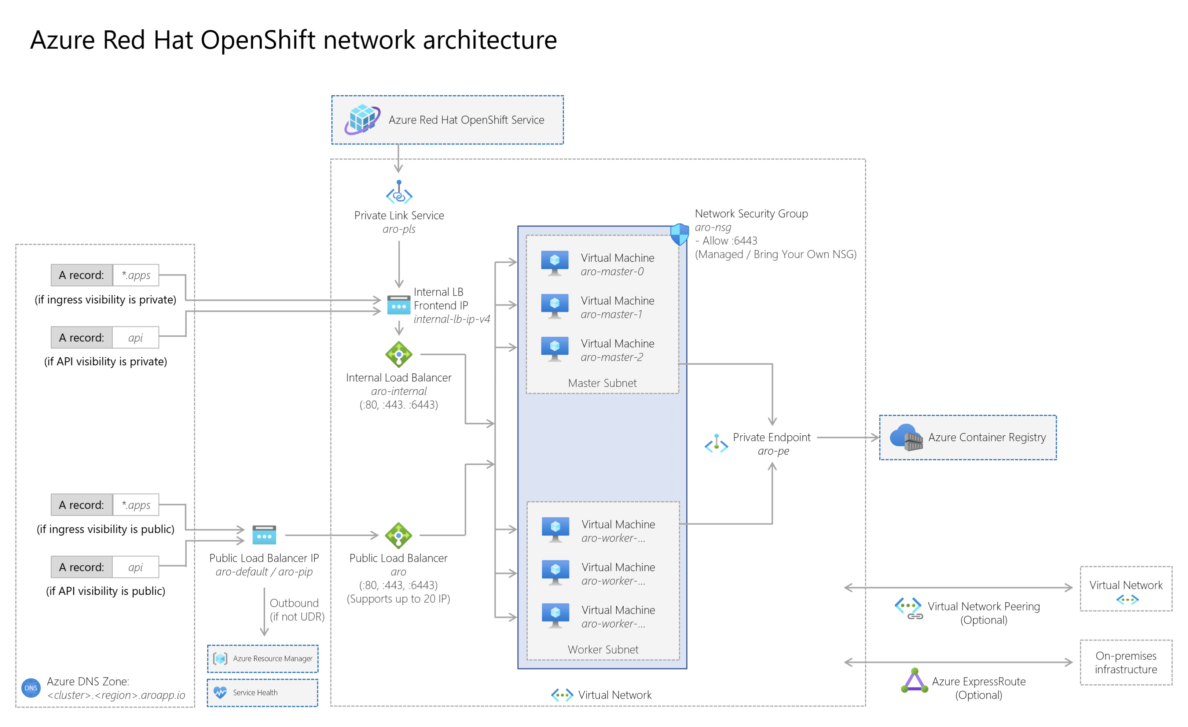Select the Public Load Balancer aro icon

click(x=399, y=535)
